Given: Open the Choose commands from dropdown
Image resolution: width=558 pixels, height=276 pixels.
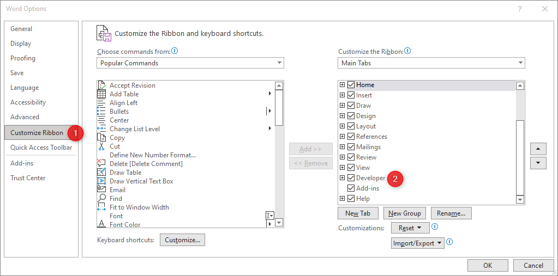Looking at the screenshot, I should (x=190, y=63).
